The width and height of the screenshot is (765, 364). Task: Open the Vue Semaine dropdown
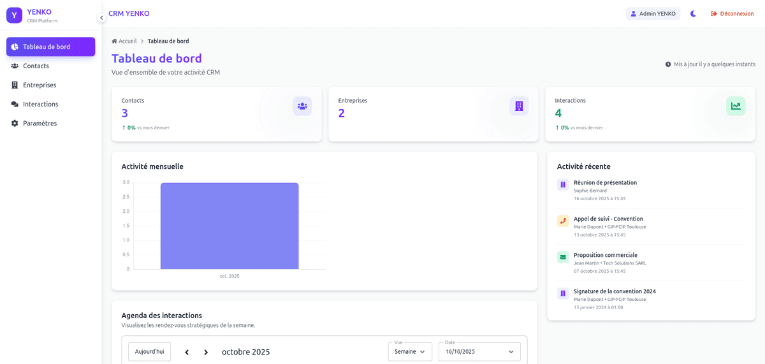[x=410, y=352]
